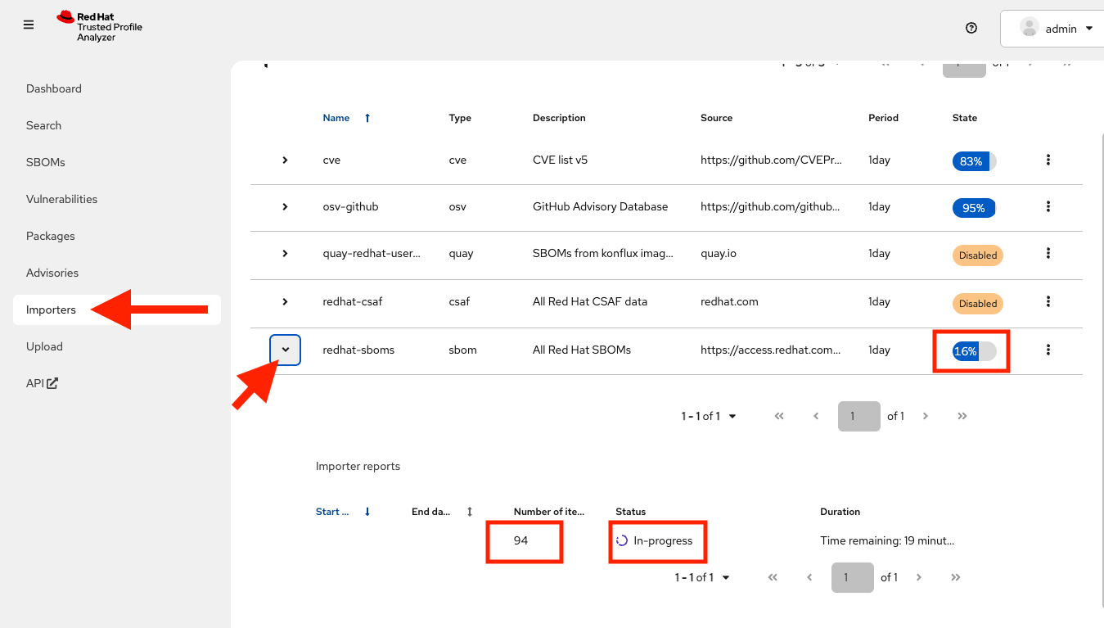Image resolution: width=1104 pixels, height=628 pixels.
Task: Enable the redhat-csaf Disabled toggle
Action: click(977, 303)
